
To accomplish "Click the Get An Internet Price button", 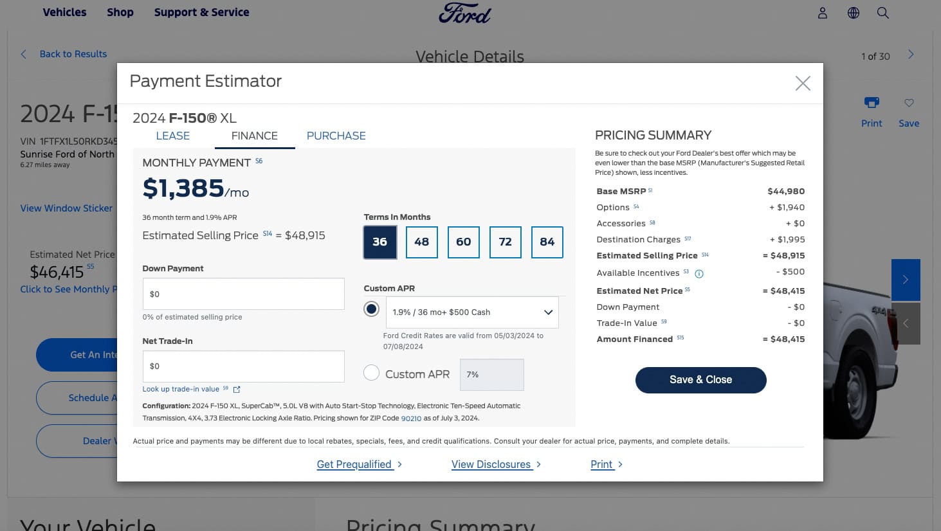I will tap(77, 355).
